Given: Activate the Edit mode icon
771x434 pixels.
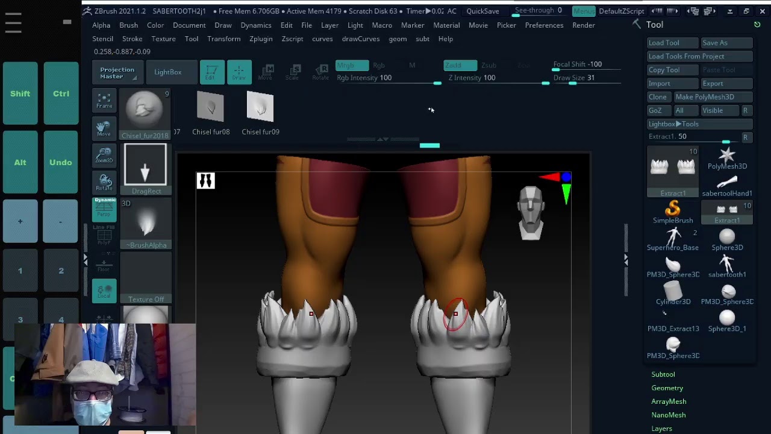Looking at the screenshot, I should (x=212, y=72).
